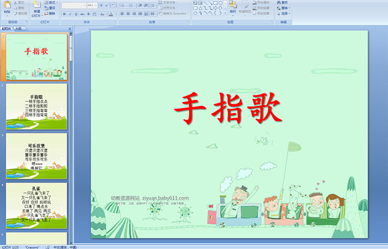The height and width of the screenshot is (249, 388).
Task: Expand the Shapes gallery More arrow
Action: [x=225, y=13]
